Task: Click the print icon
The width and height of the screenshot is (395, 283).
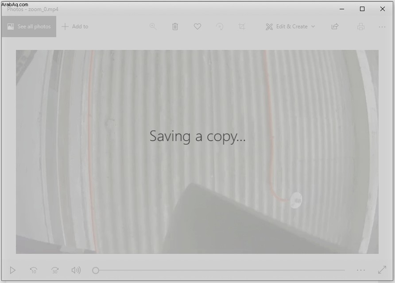Action: click(x=361, y=27)
